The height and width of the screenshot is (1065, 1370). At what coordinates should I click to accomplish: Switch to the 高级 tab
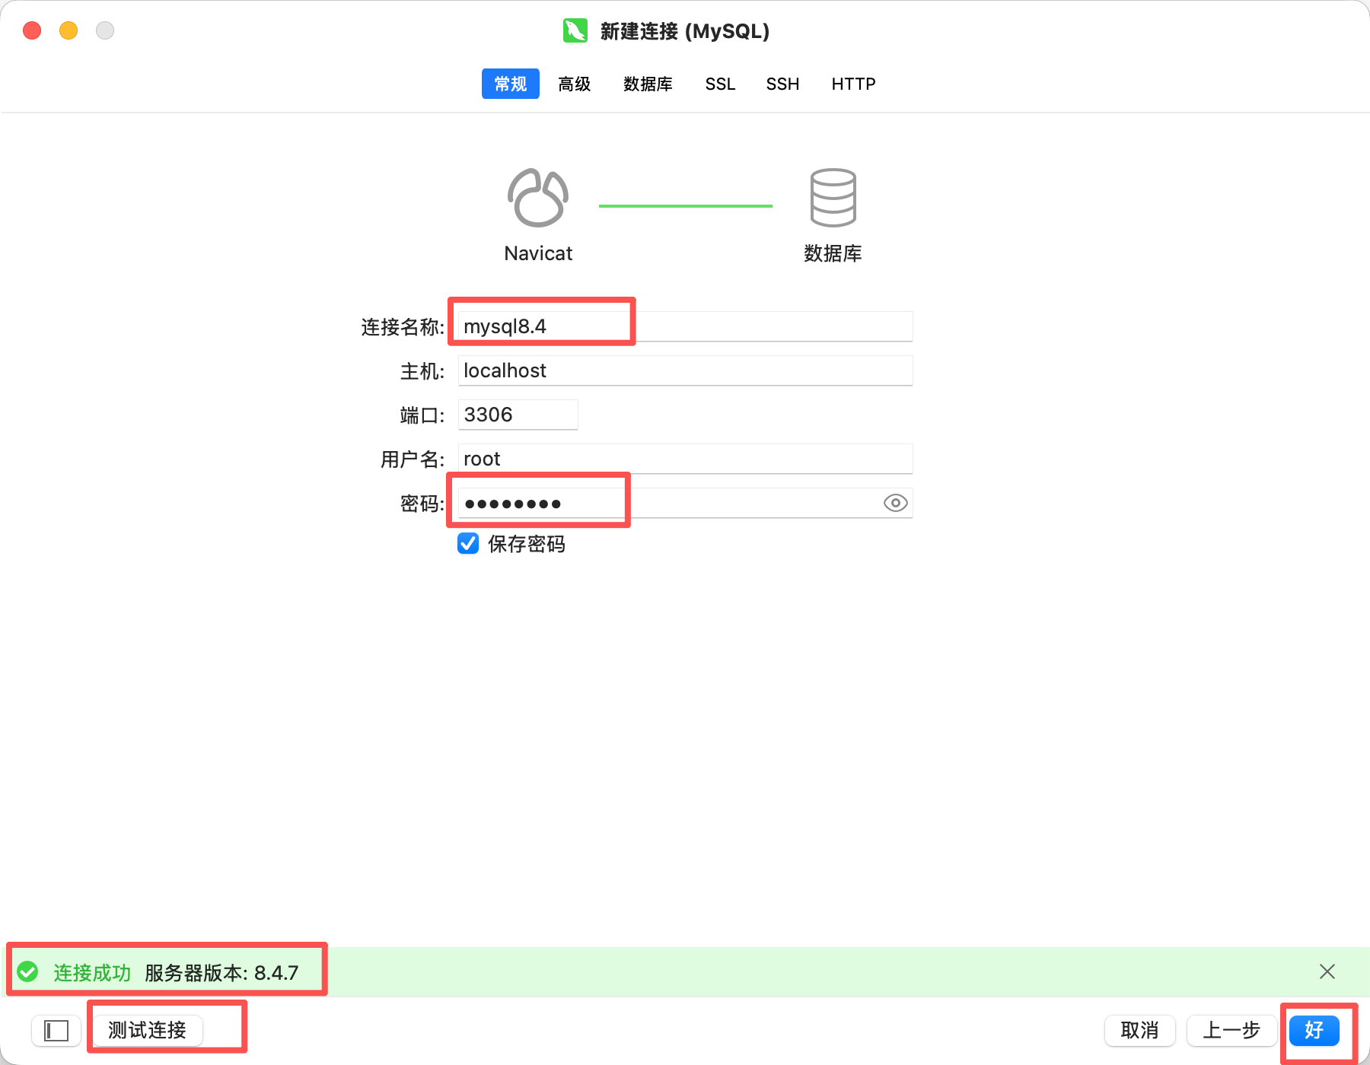[574, 84]
